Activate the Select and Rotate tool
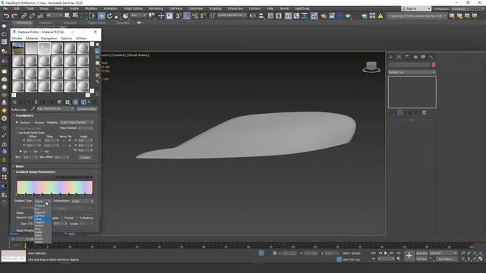The height and width of the screenshot is (273, 486). (109, 16)
